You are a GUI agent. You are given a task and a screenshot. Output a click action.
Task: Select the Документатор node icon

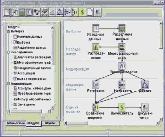145,107
